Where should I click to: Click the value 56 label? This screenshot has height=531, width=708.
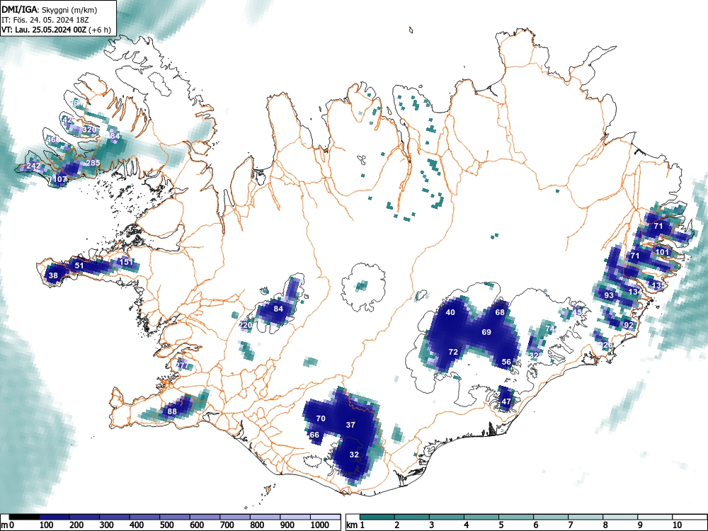click(506, 362)
